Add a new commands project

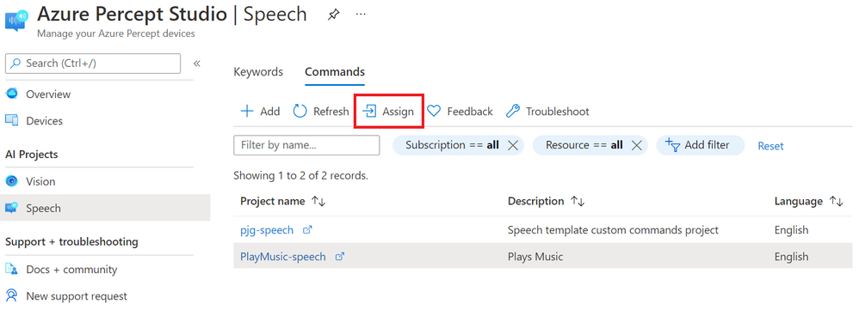(260, 112)
